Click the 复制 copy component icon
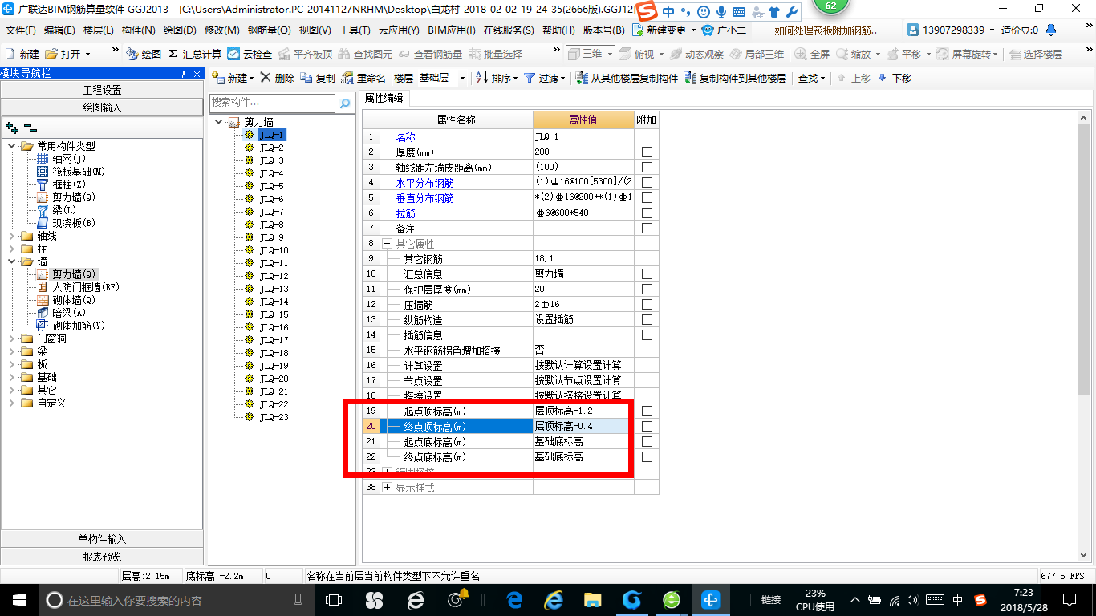This screenshot has height=616, width=1096. [x=307, y=78]
